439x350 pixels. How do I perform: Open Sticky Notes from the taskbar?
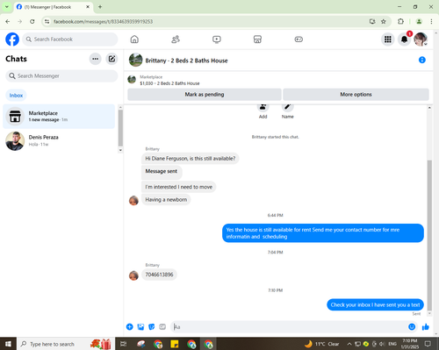tap(175, 344)
